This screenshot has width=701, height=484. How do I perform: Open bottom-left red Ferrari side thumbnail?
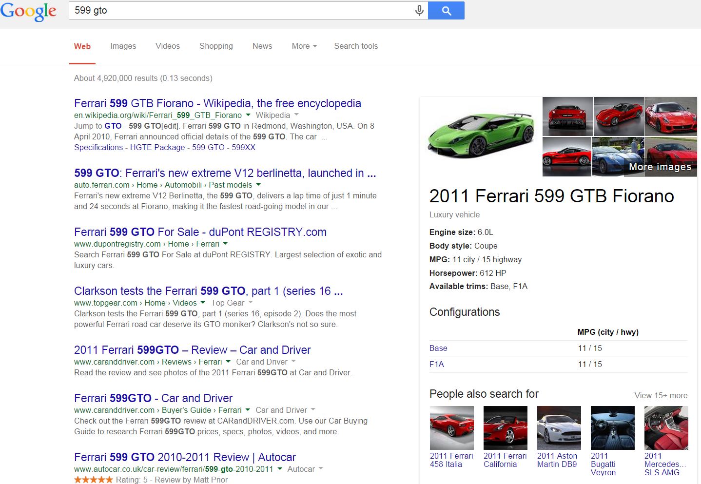pos(566,157)
